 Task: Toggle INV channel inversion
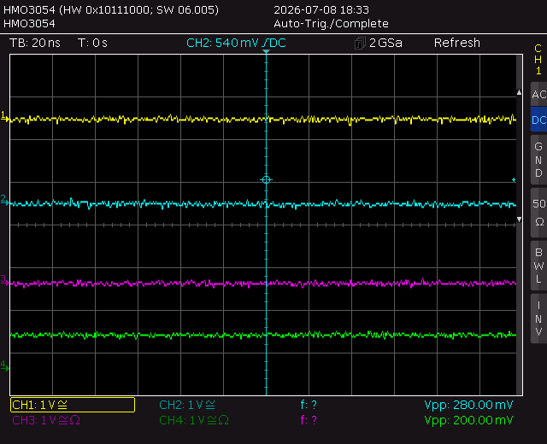point(538,318)
